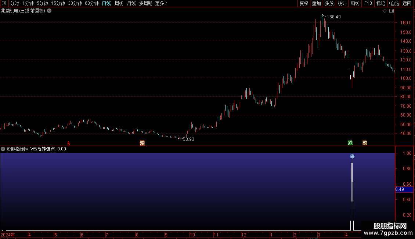
Task: Switch to 周线 weekly chart
Action: (119, 3)
